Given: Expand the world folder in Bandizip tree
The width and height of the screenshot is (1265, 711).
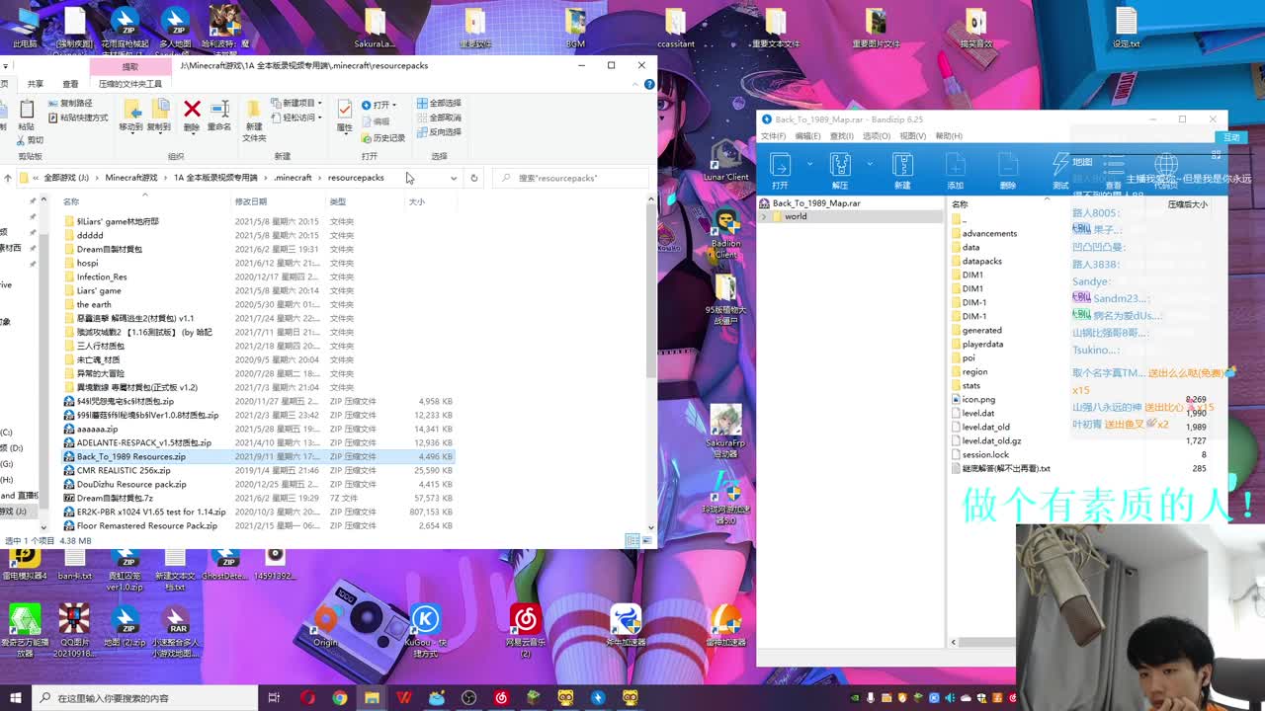Looking at the screenshot, I should [764, 216].
